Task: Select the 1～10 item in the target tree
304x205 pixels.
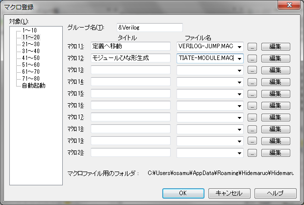Action: tap(31, 30)
